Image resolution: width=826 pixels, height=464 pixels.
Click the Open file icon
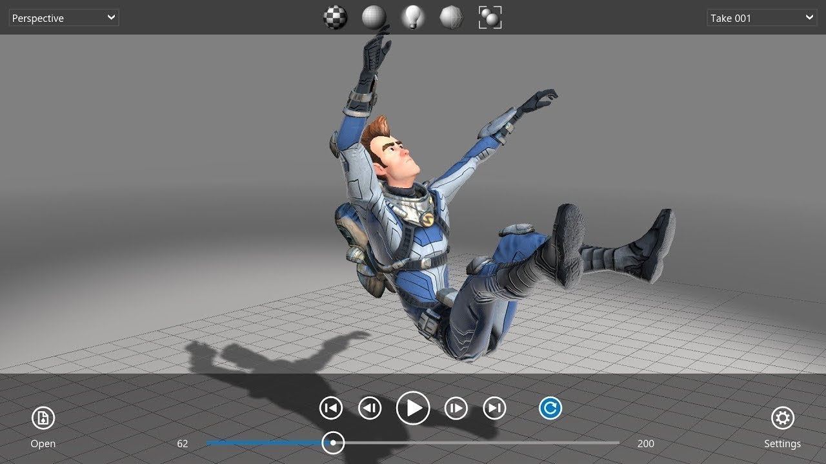click(x=43, y=418)
